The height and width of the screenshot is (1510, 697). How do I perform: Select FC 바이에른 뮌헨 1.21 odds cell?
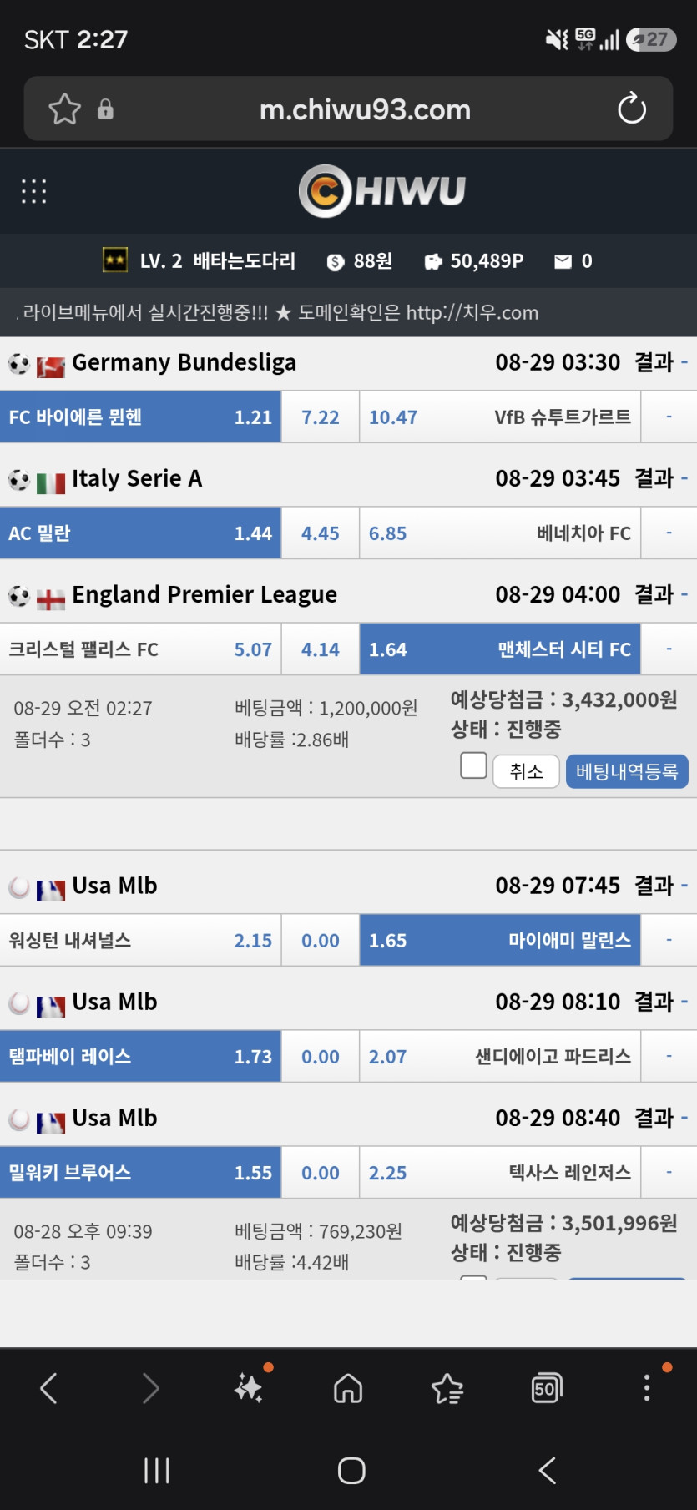pos(140,417)
